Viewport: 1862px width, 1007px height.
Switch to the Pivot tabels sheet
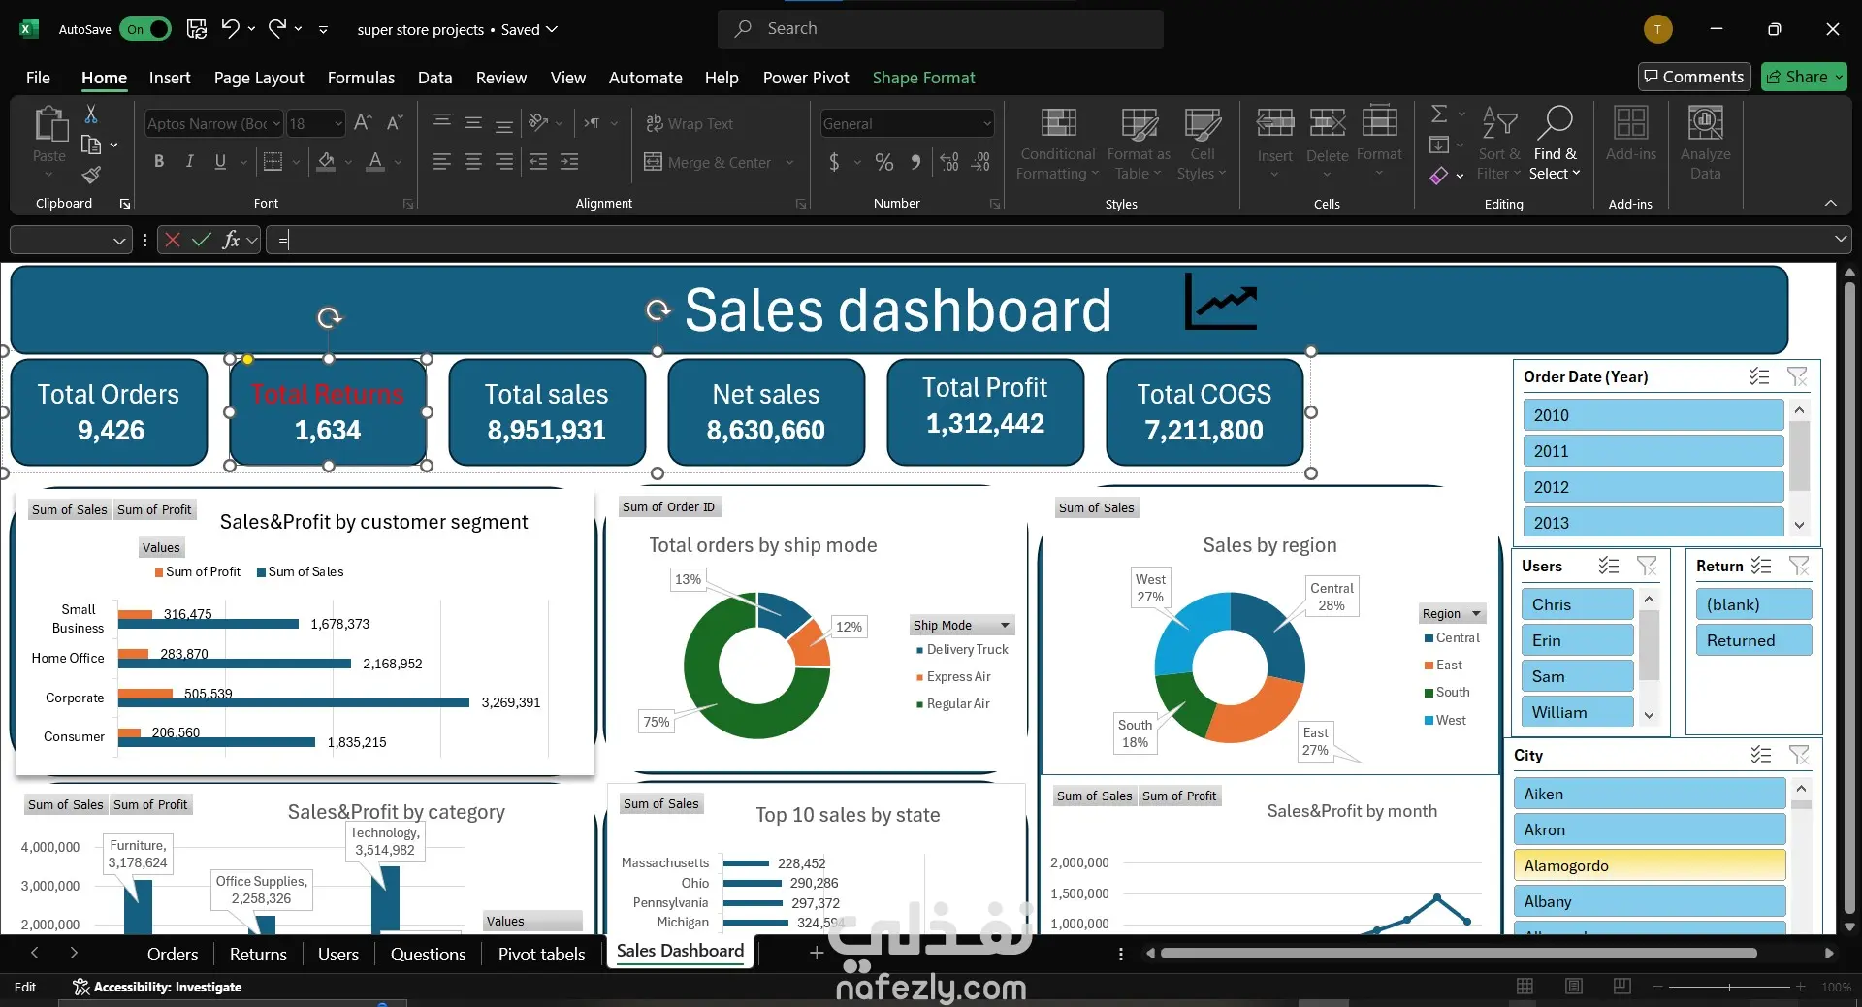(x=541, y=954)
